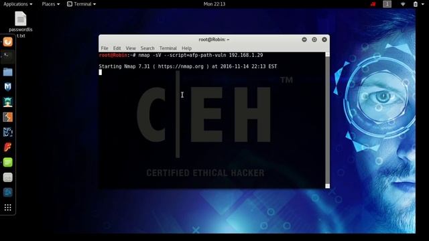Screen dimensions: 429x241
Task: Click the root@Robin prompt text
Action: 113,55
